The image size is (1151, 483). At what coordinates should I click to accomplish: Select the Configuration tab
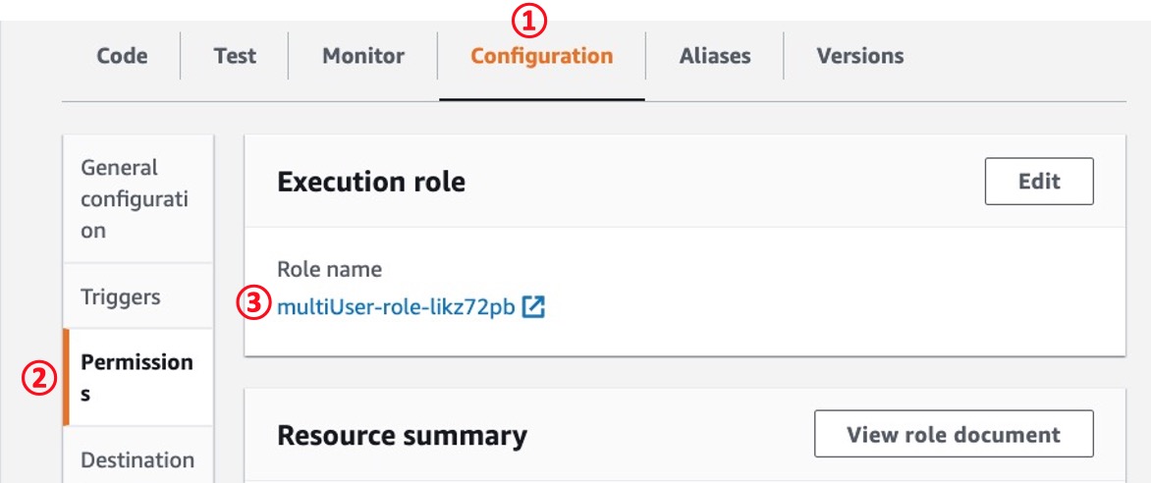[542, 56]
